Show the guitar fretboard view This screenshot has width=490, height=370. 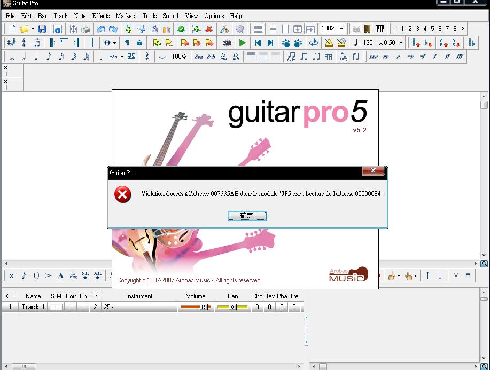coord(368,29)
